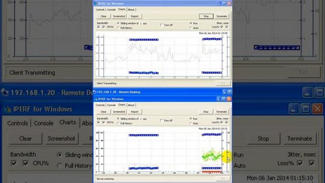Click Report in the Client Transmitting window

click(135, 16)
